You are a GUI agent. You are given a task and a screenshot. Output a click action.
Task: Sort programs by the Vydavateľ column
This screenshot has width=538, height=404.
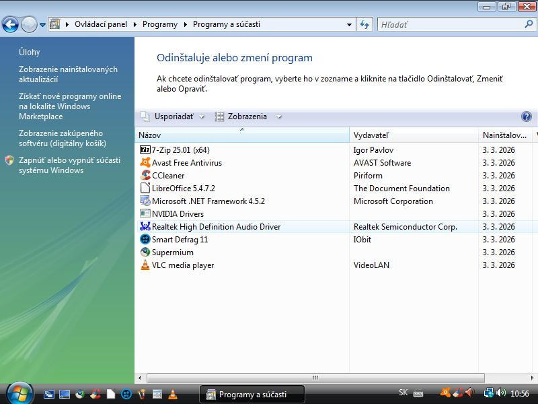click(x=413, y=135)
